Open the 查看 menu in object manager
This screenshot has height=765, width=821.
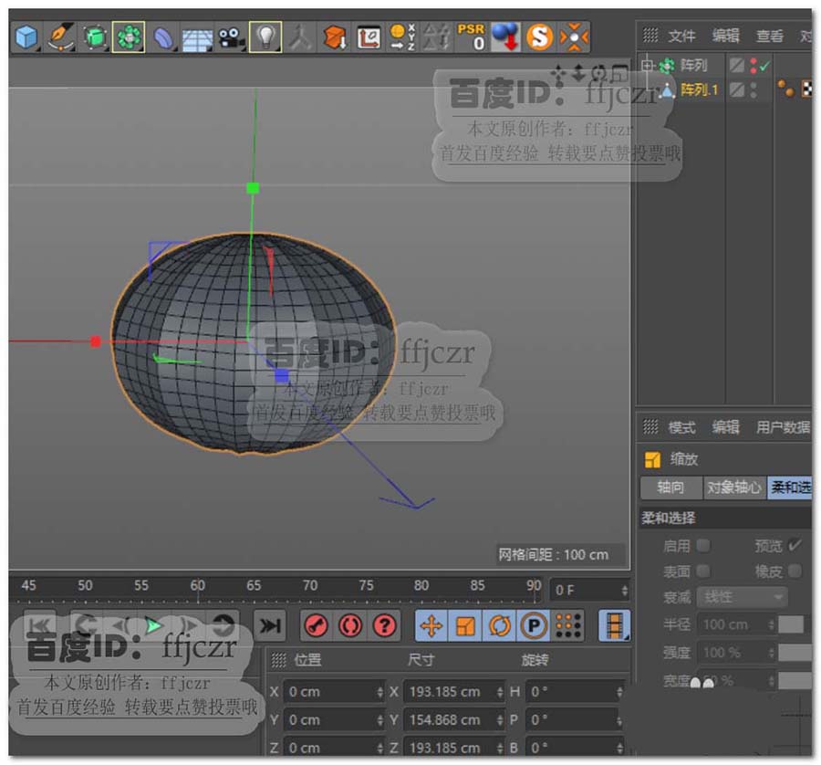(x=770, y=37)
